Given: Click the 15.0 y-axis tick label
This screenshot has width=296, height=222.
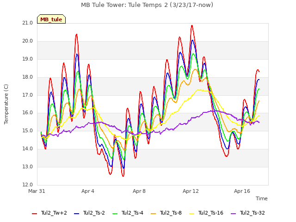Looking at the screenshot, I should pos(28,130).
